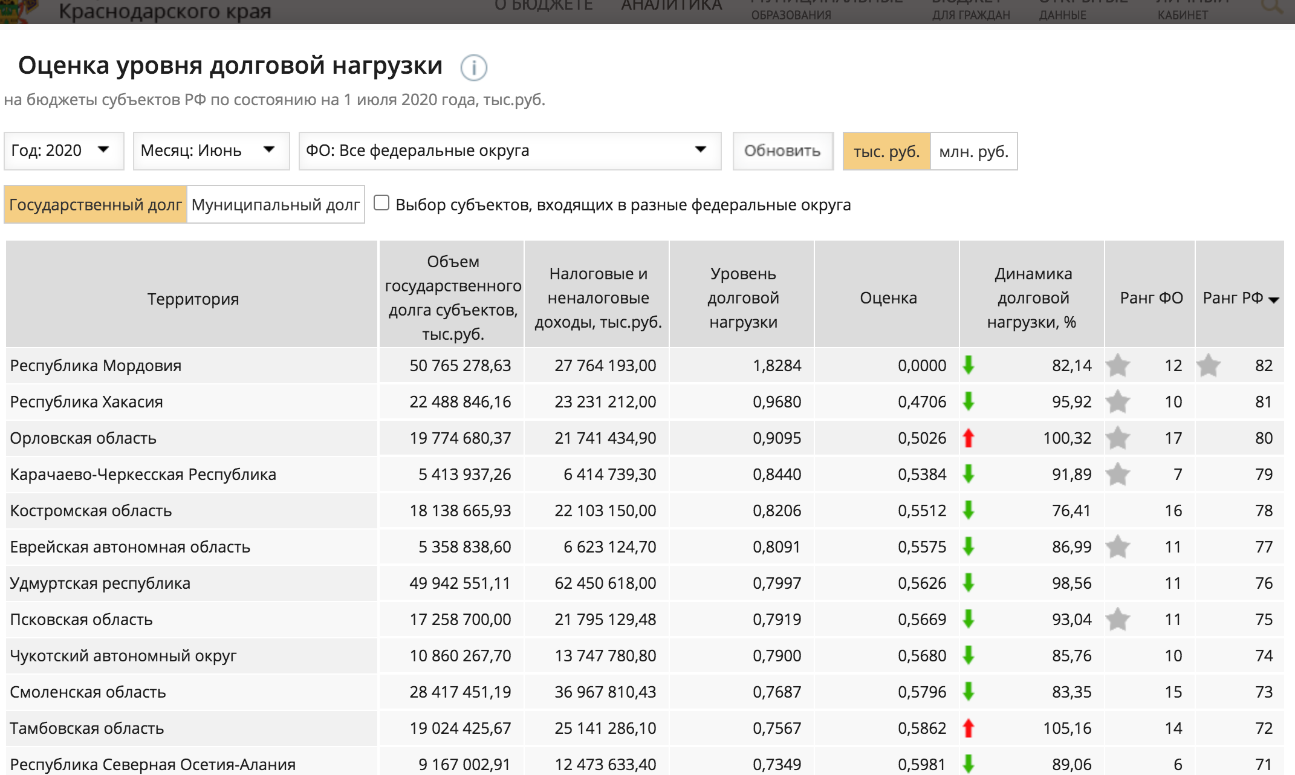Select the Муниципальный долг tab
Screen dimensions: 1295x775
tap(276, 205)
